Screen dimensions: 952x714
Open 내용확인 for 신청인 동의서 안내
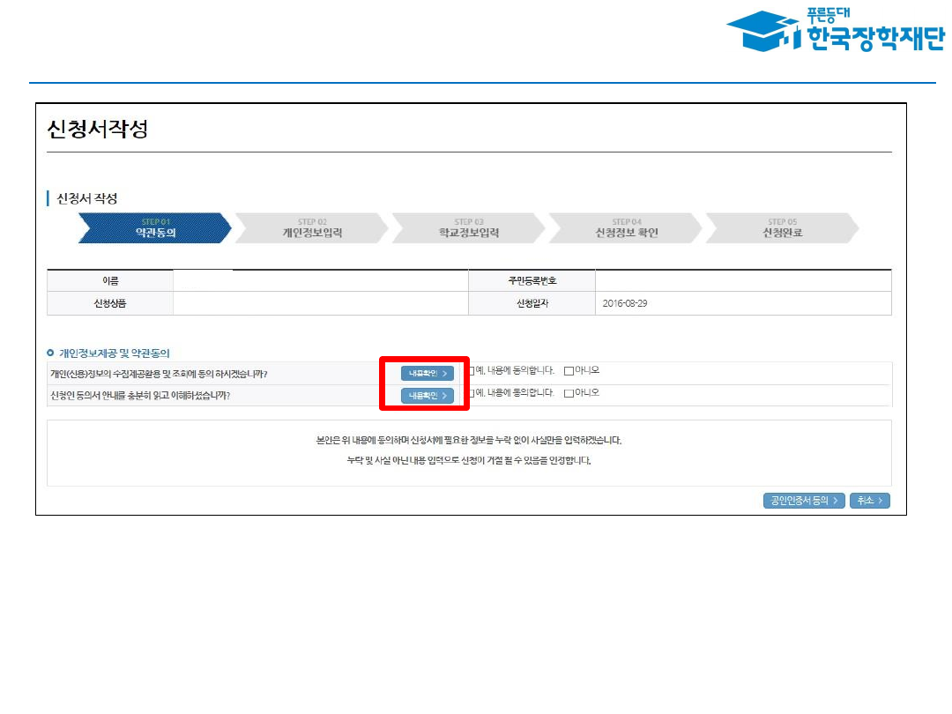(x=428, y=396)
